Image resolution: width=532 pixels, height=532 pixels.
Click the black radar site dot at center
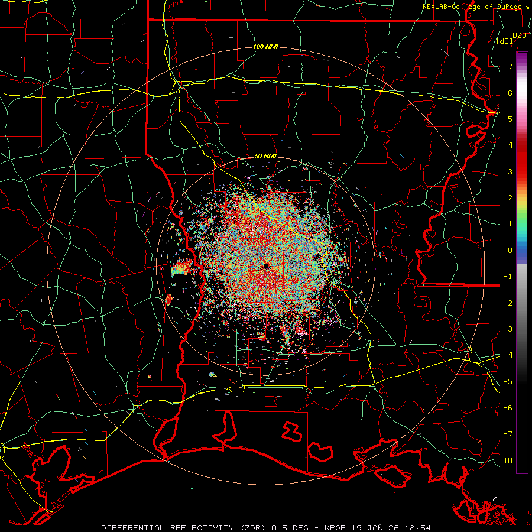pos(267,266)
